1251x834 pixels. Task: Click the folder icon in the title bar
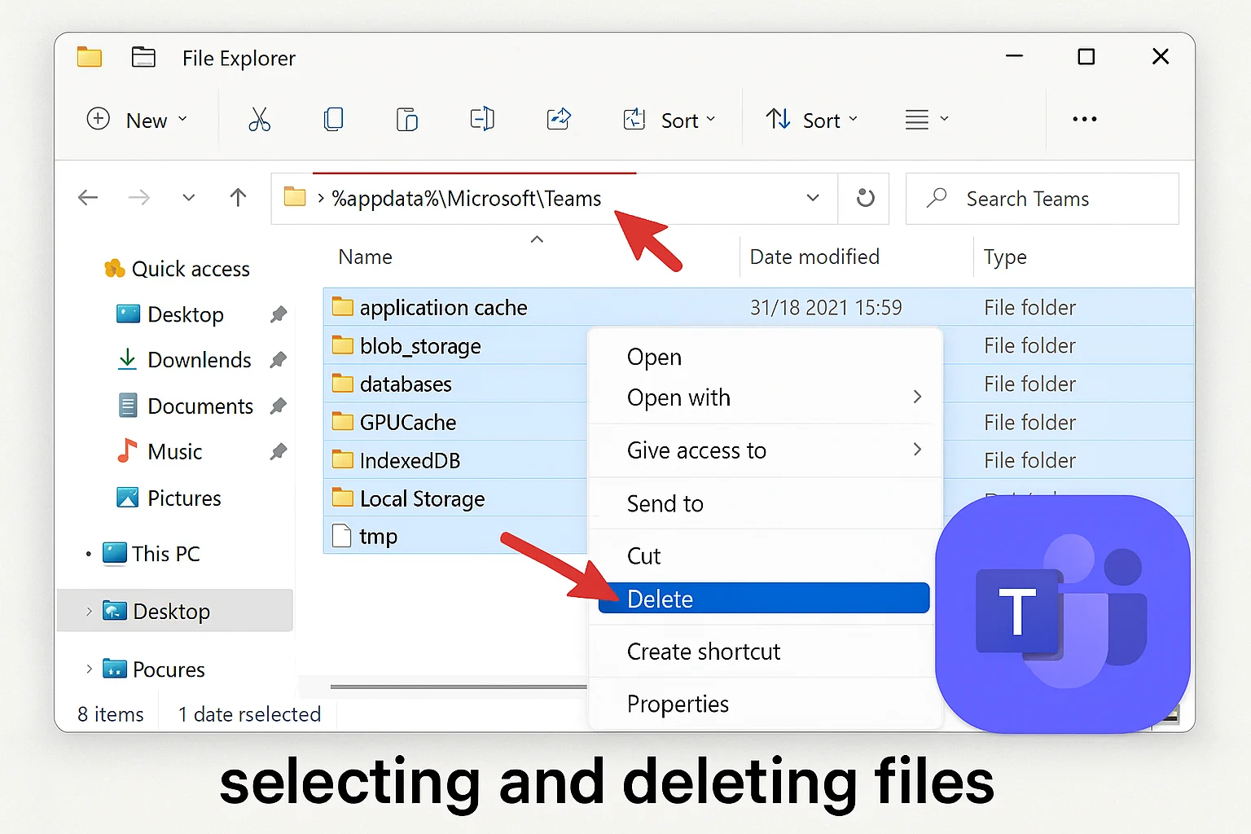(x=89, y=57)
